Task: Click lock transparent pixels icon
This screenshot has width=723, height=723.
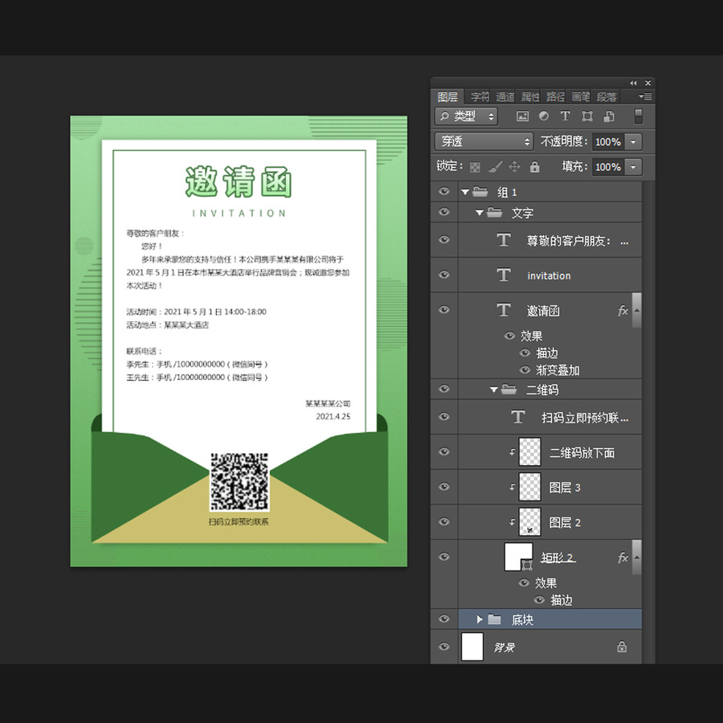Action: click(475, 167)
